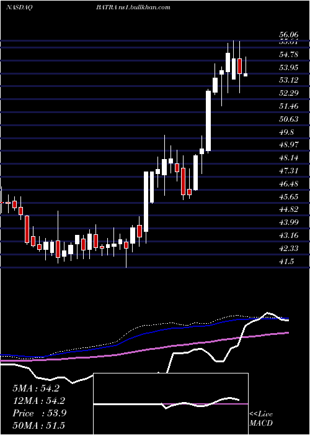Click the 5MA : 54.2 readout
Image resolution: width=310 pixels, height=435 pixels.
point(36,388)
